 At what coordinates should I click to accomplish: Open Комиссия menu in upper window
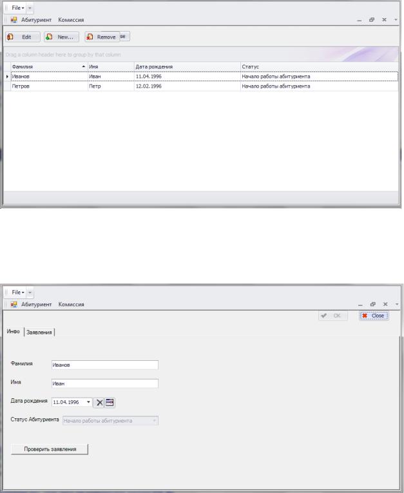pyautogui.click(x=71, y=20)
